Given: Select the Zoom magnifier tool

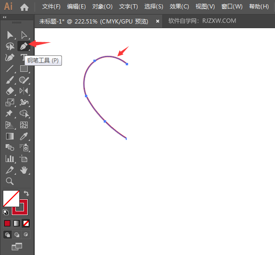Looking at the screenshot, I should tap(10, 181).
